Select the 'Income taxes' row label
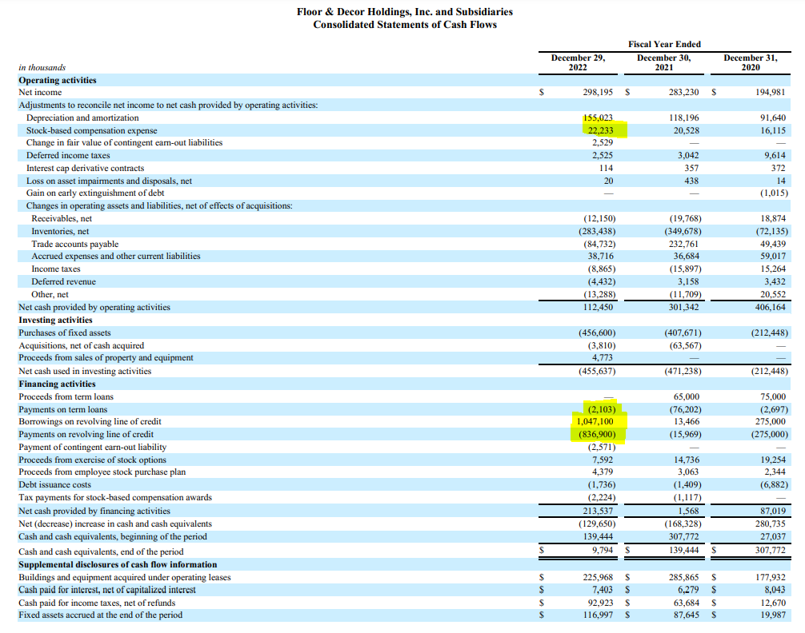Image resolution: width=805 pixels, height=633 pixels. (x=56, y=269)
